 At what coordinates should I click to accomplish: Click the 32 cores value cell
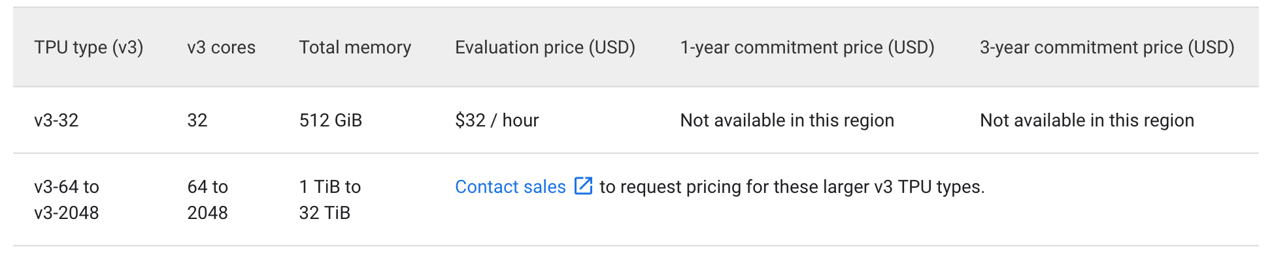tap(197, 121)
